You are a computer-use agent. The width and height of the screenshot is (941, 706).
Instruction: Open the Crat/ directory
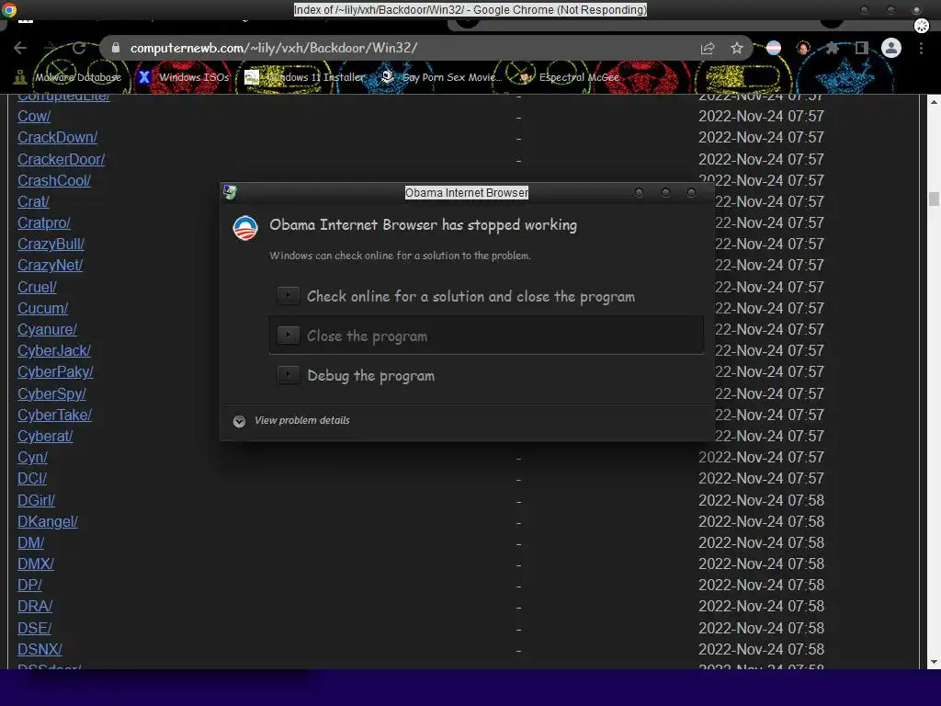(34, 201)
